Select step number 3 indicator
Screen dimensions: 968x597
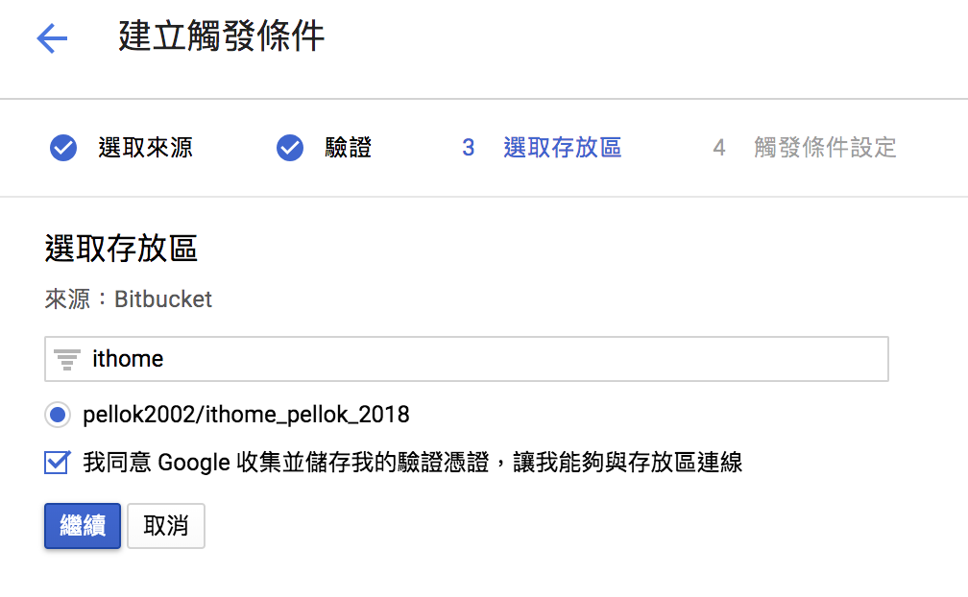468,148
